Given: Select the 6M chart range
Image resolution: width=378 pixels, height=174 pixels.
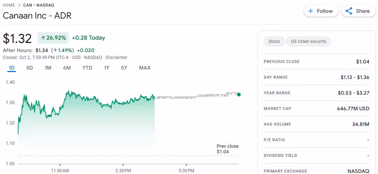Looking at the screenshot, I should [67, 68].
